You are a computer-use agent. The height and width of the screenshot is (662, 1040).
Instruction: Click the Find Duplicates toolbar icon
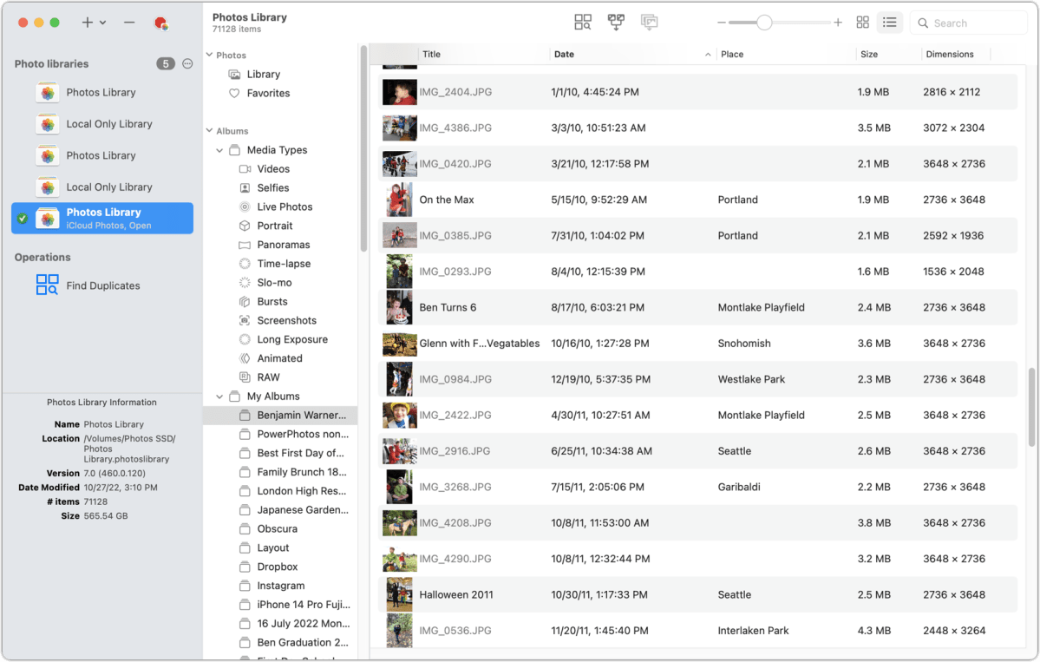(582, 23)
